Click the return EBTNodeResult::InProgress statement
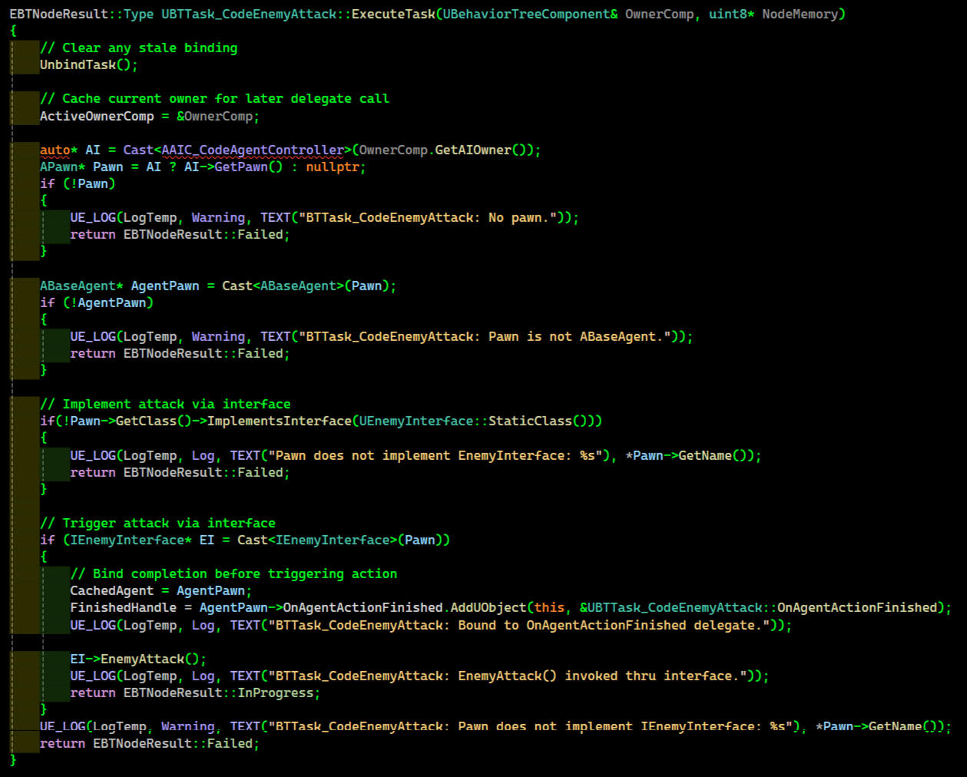The image size is (967, 777). (195, 693)
